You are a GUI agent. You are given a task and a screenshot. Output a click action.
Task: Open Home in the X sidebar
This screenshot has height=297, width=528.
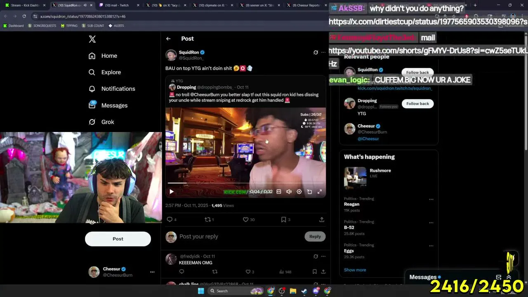pyautogui.click(x=103, y=56)
